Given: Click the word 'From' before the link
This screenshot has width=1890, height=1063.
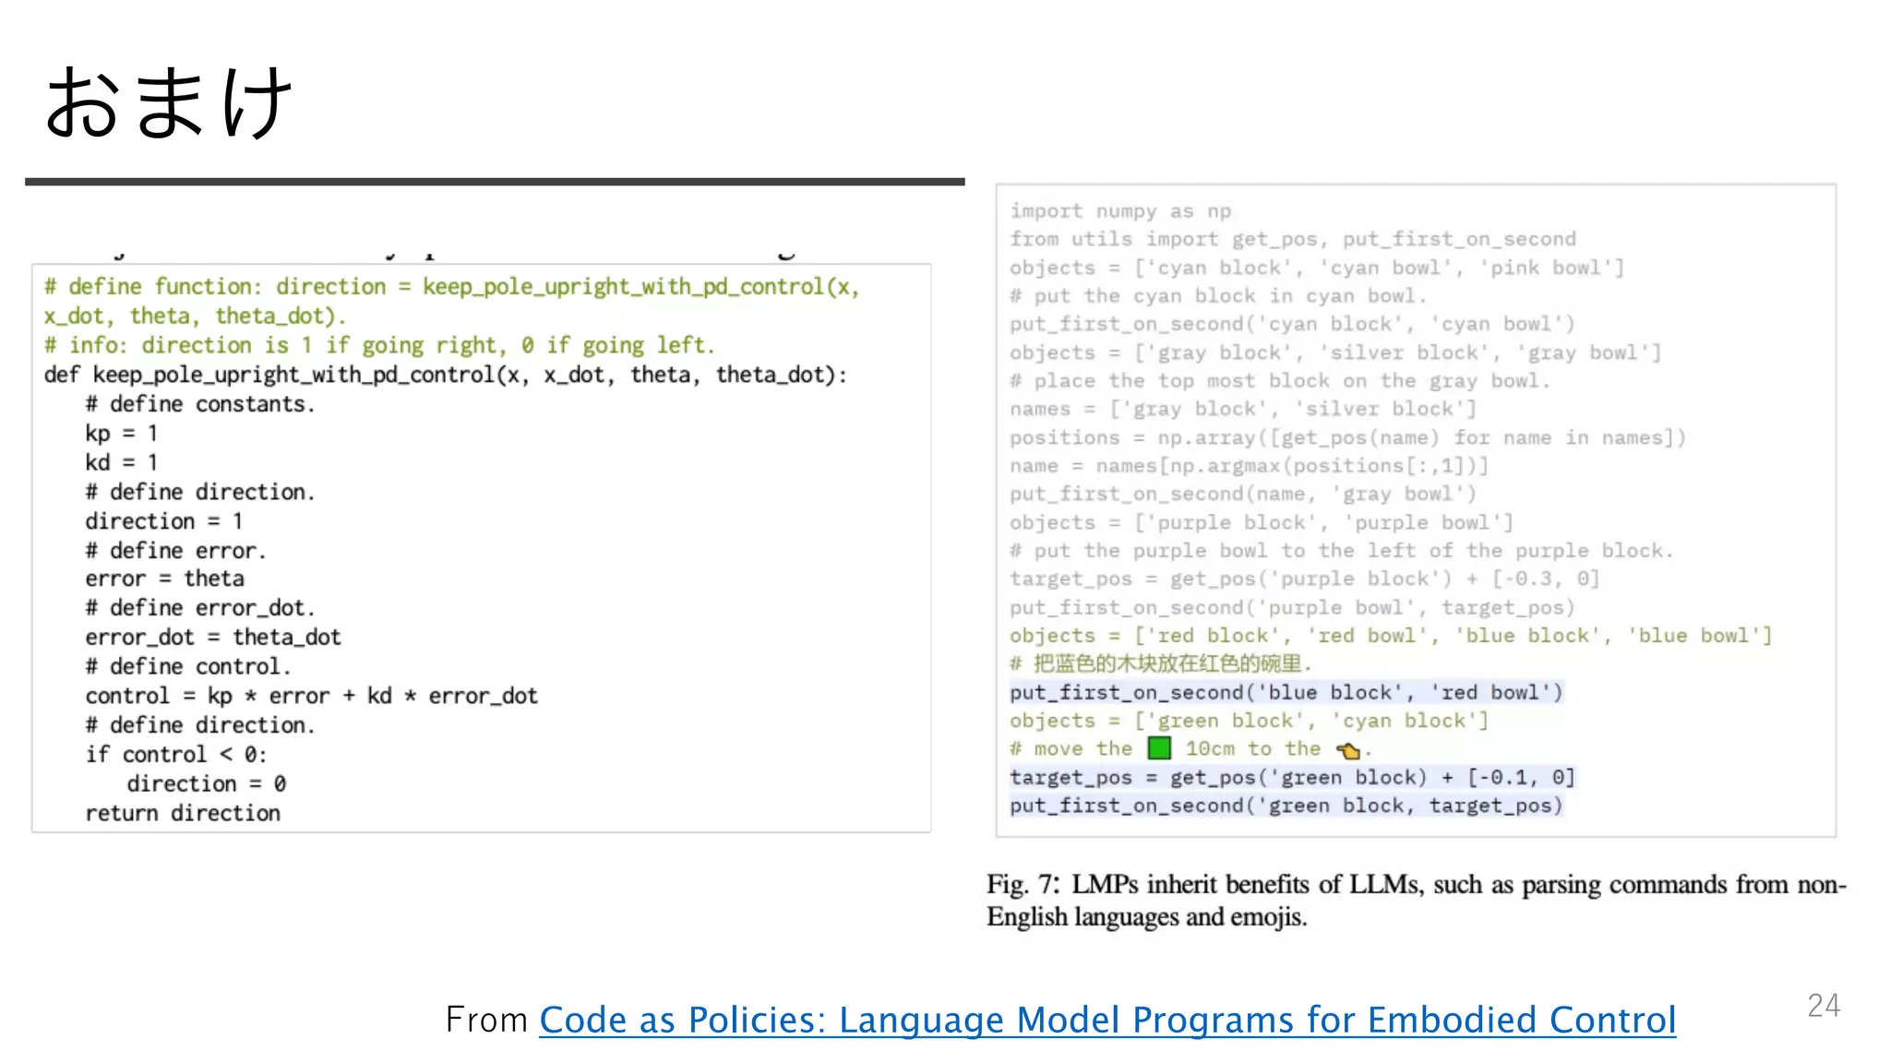Looking at the screenshot, I should click(485, 1021).
